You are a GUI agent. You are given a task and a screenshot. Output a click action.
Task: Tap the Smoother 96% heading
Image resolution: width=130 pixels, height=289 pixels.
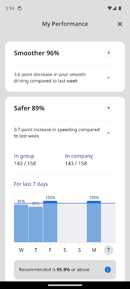pyautogui.click(x=36, y=53)
